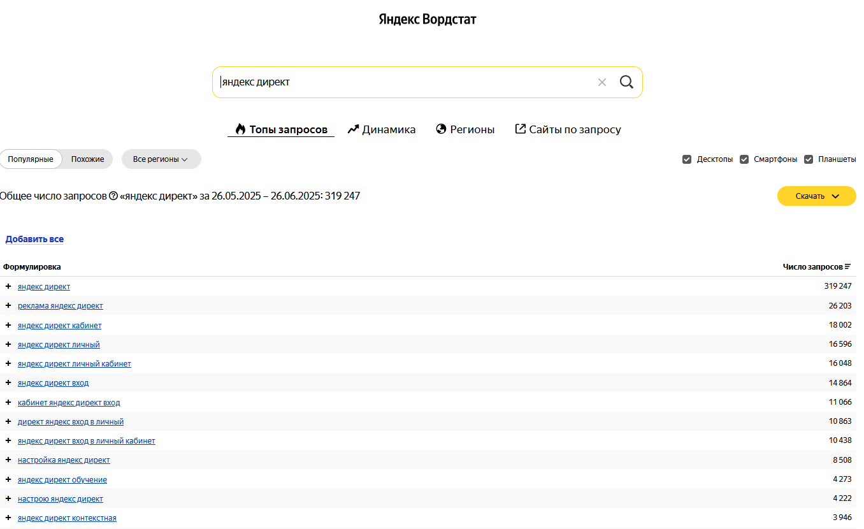
Task: Add 'яндекс директ обучение' using plus icon
Action: click(x=8, y=479)
